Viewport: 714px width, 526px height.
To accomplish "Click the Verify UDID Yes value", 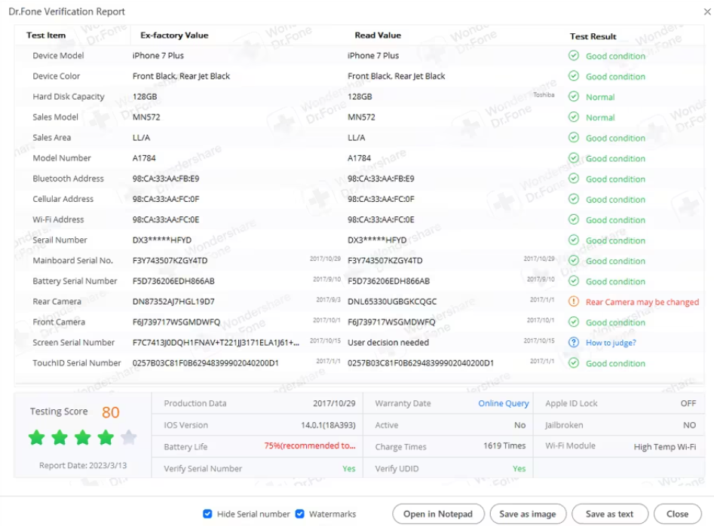I will click(519, 469).
